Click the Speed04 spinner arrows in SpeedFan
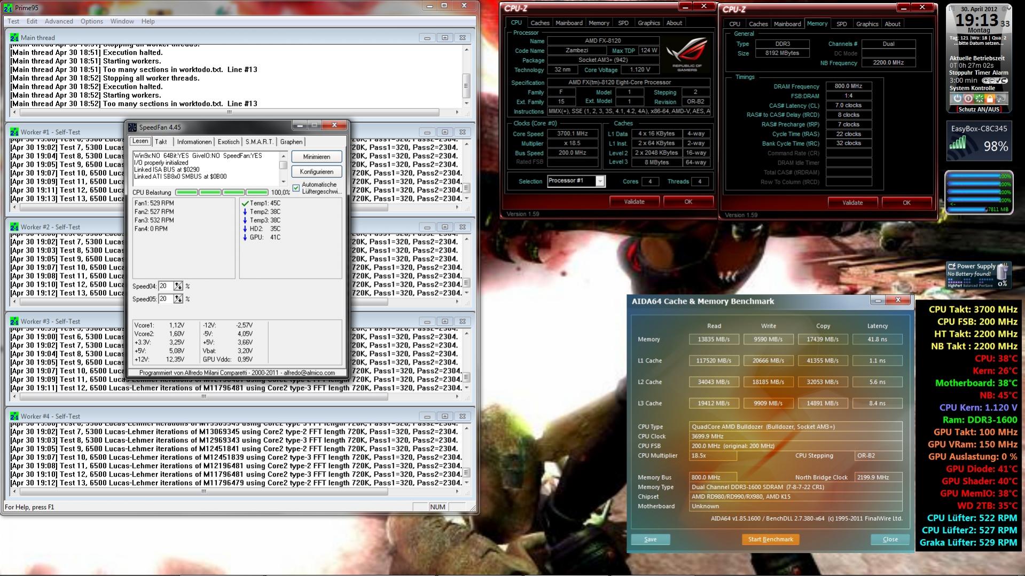The height and width of the screenshot is (576, 1025). pos(178,286)
